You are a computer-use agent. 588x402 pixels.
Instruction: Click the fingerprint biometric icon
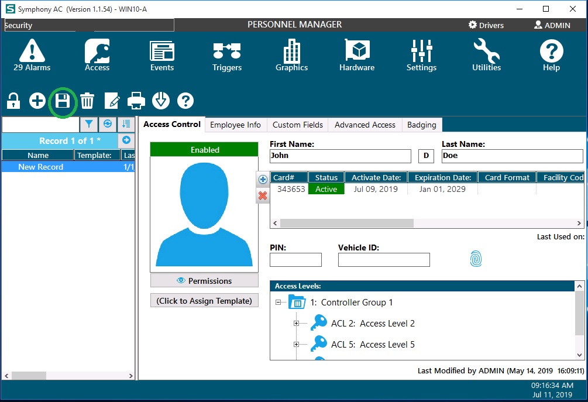pos(476,259)
